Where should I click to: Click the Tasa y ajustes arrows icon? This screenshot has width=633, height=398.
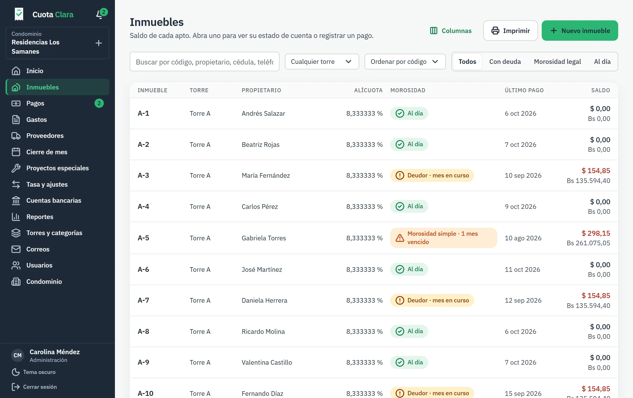(16, 184)
